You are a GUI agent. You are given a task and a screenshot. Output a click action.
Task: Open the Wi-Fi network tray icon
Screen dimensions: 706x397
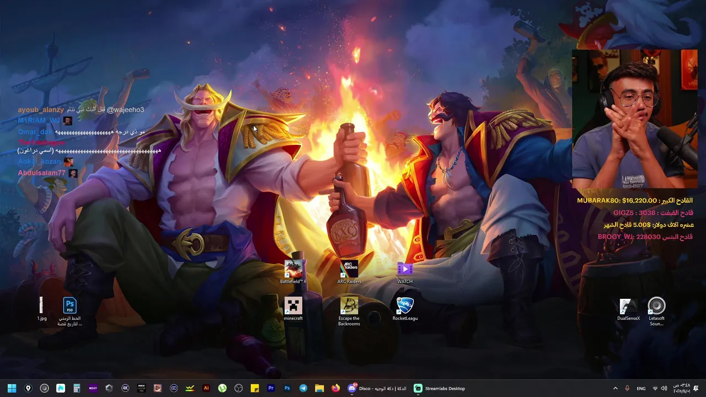pos(655,388)
